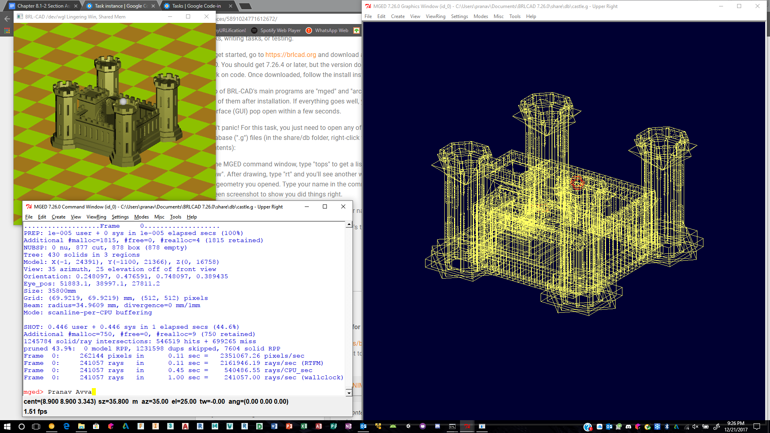Open Microsoft Edge from the taskbar

coord(66,426)
